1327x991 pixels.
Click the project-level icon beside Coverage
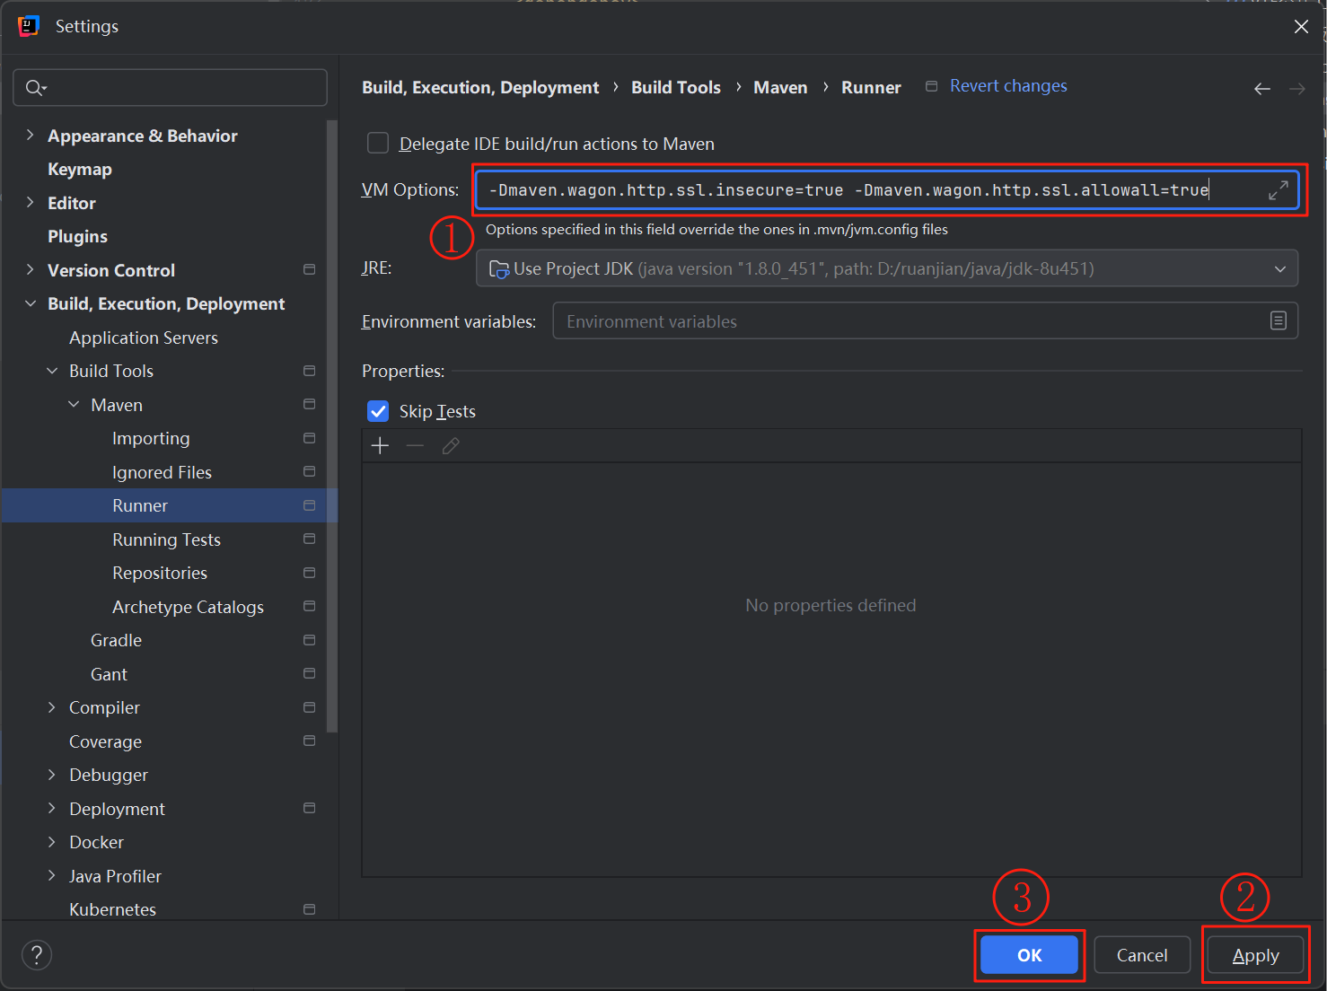(x=310, y=741)
